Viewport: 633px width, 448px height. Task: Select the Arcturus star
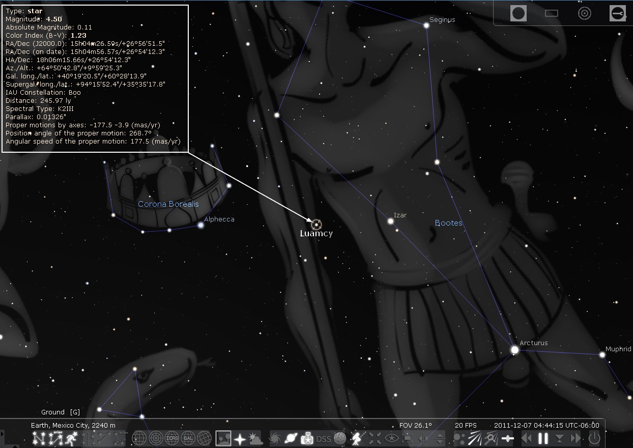514,350
